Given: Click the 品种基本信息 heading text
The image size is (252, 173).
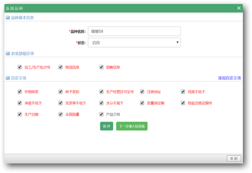Looking at the screenshot, I should [22, 17].
